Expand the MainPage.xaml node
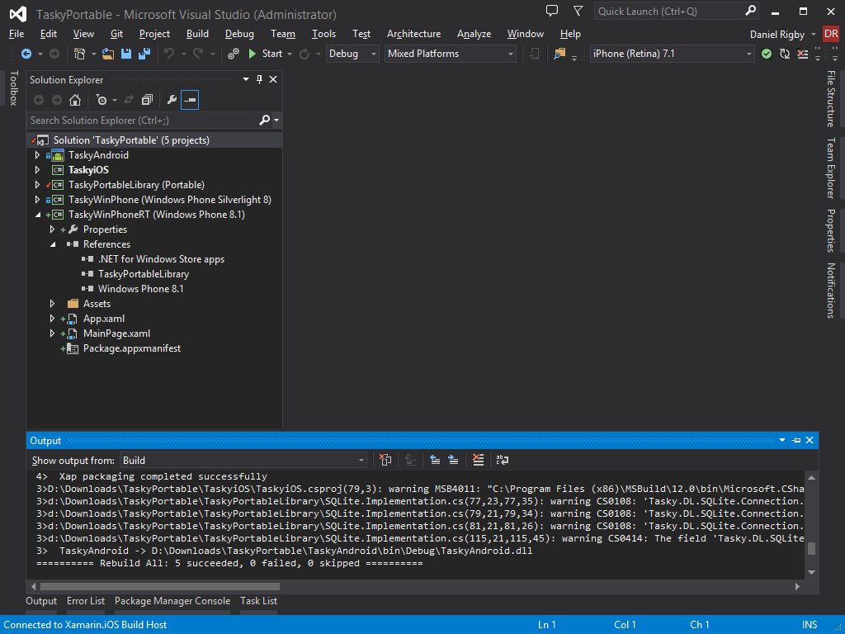 pyautogui.click(x=52, y=334)
